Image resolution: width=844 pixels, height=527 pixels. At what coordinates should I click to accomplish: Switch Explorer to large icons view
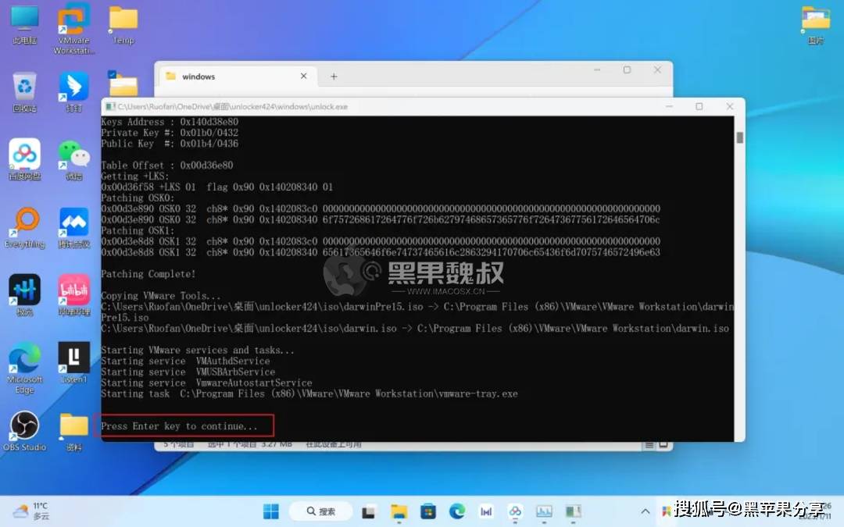663,445
